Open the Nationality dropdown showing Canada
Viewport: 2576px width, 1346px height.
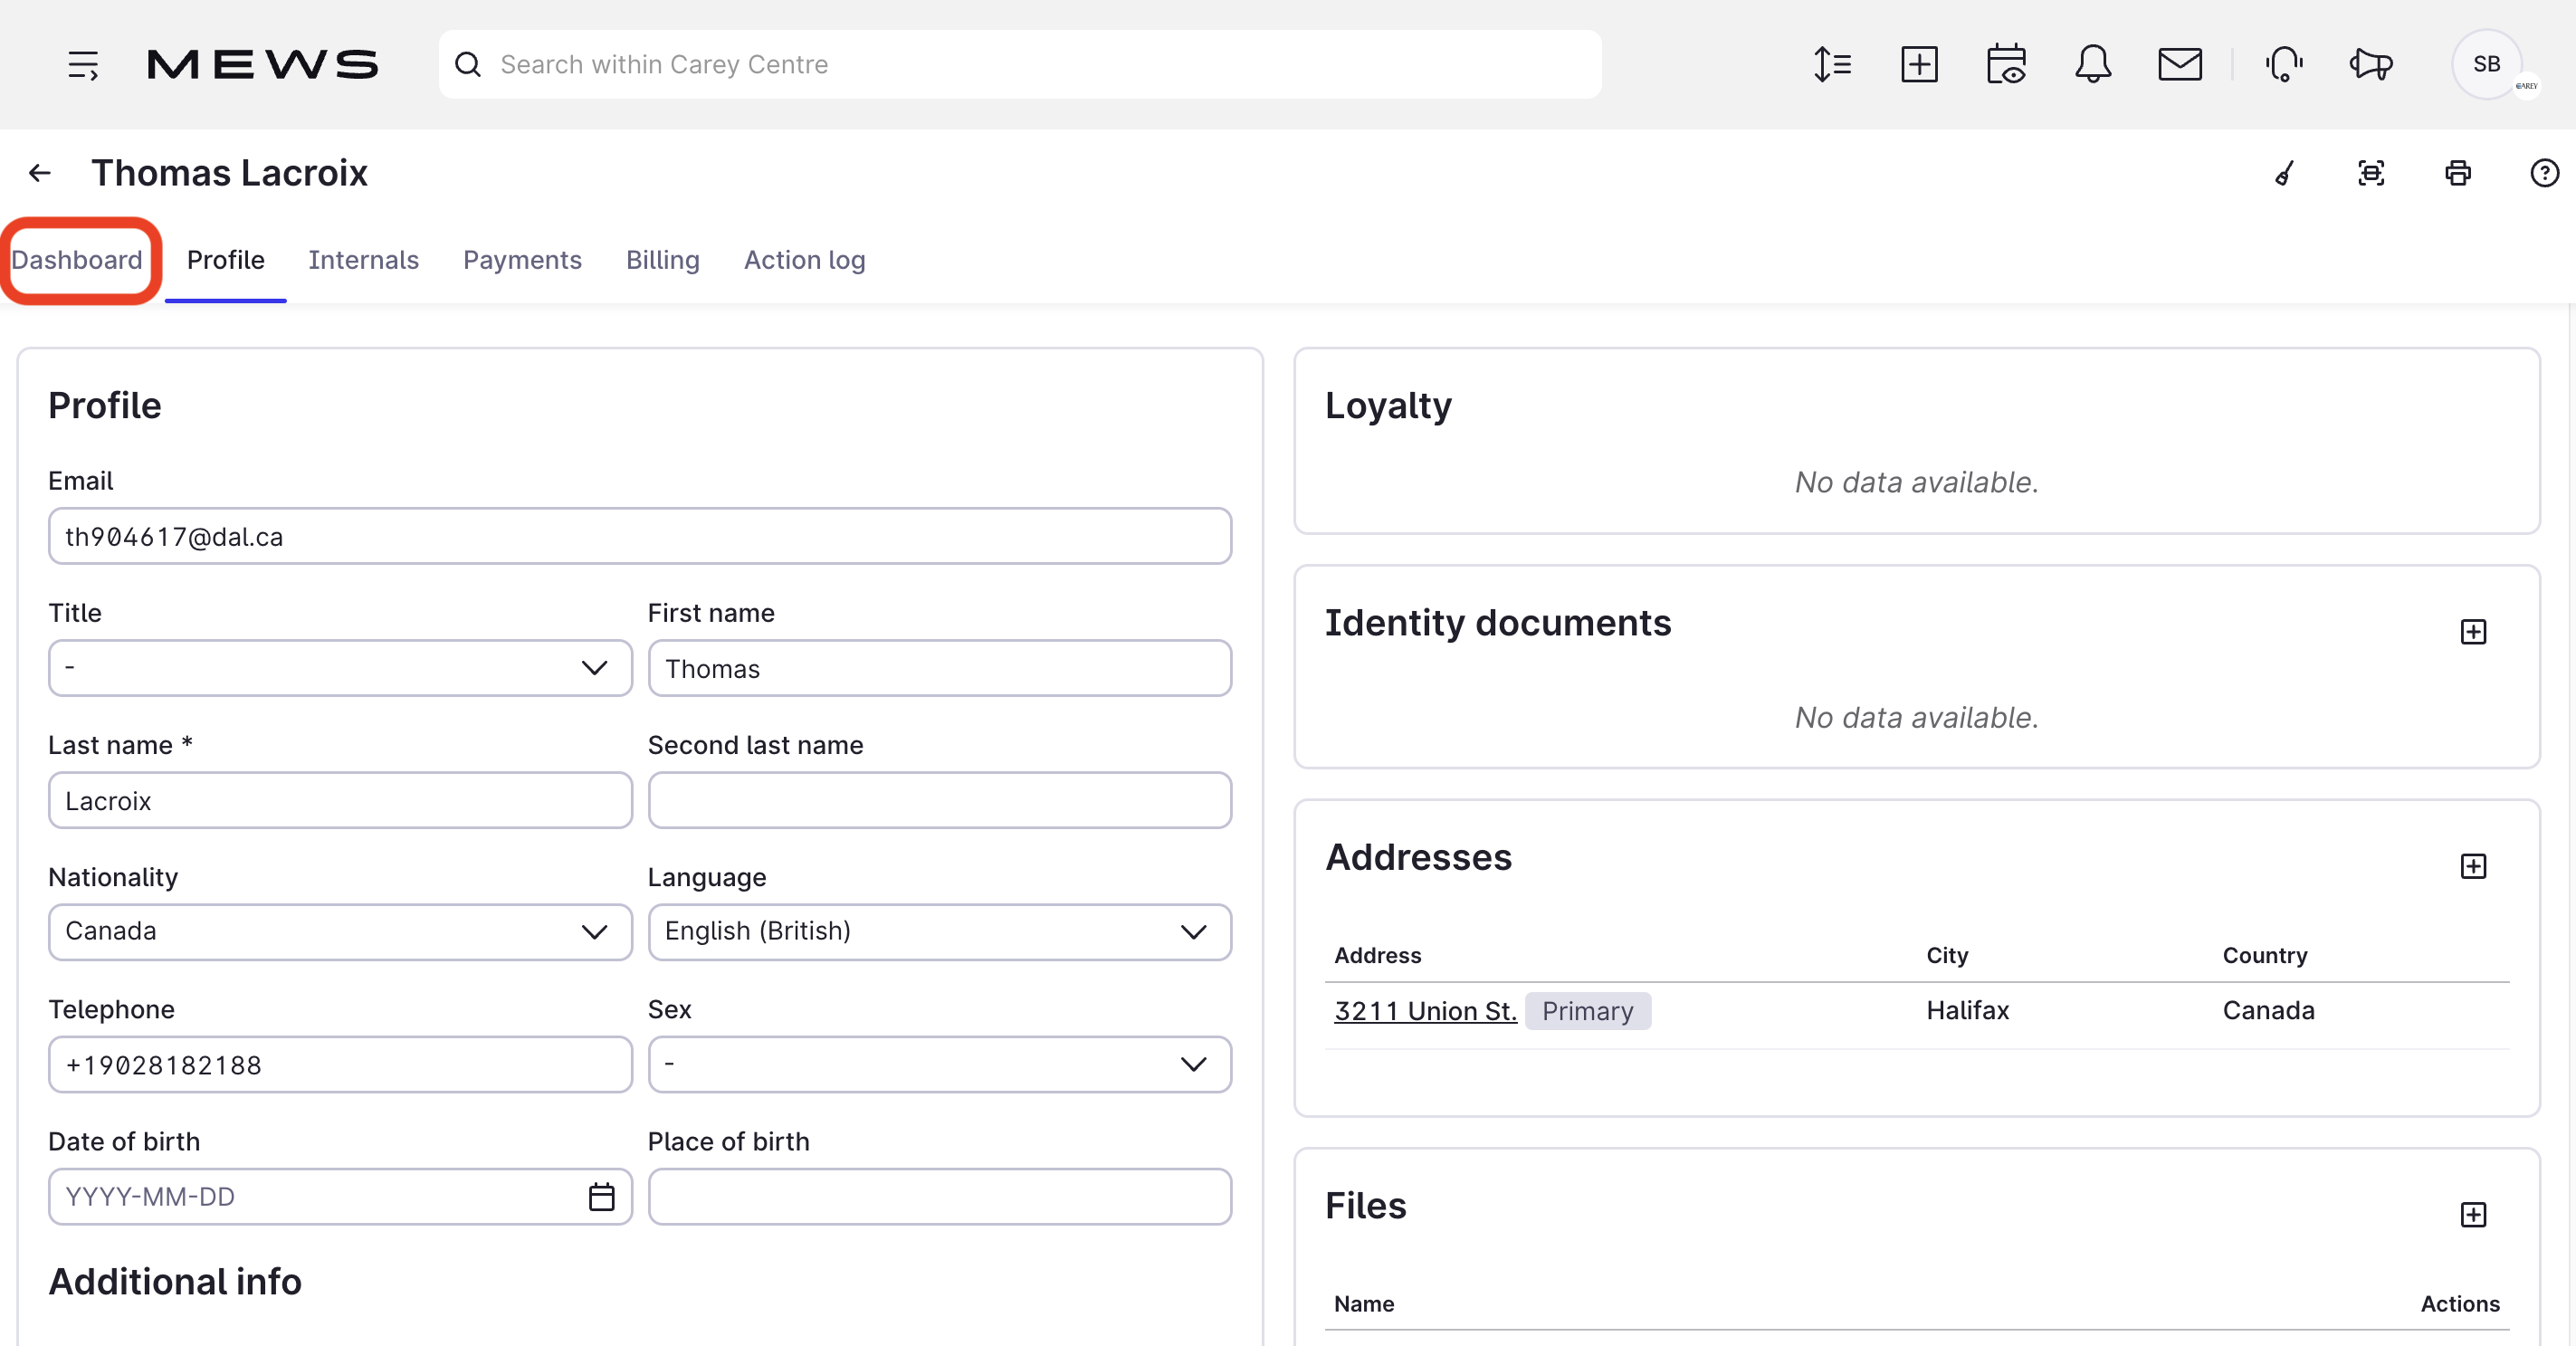tap(340, 932)
